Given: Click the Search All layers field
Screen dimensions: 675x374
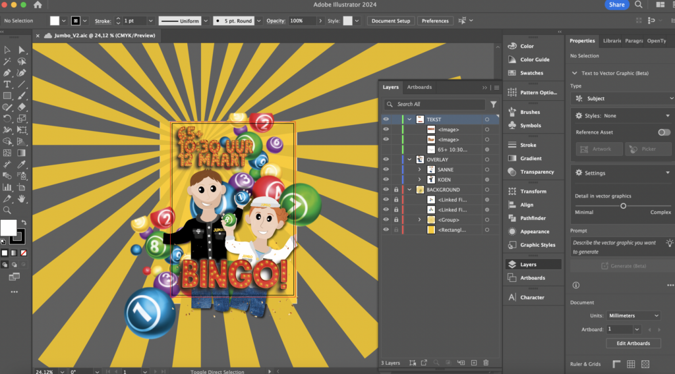Looking at the screenshot, I should point(435,104).
